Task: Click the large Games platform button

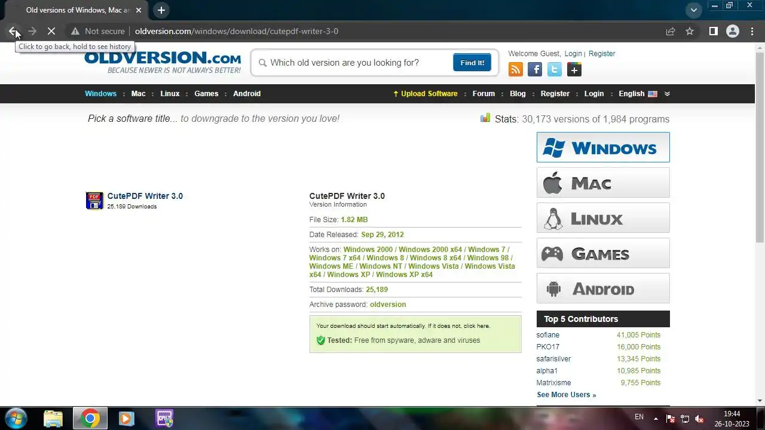Action: tap(603, 253)
